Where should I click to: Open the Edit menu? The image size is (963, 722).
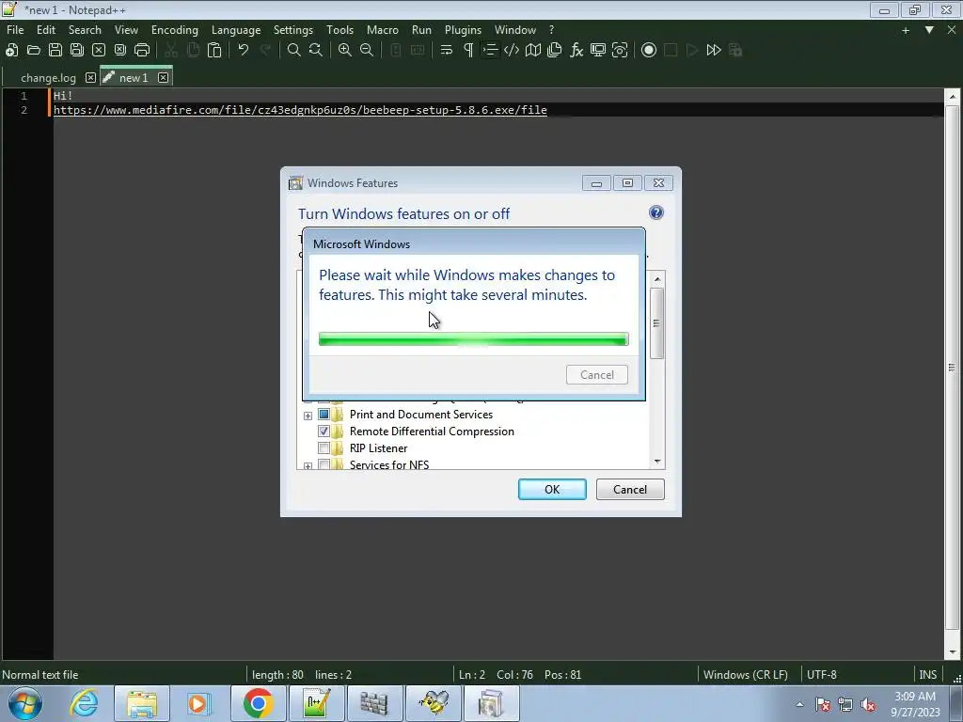(45, 29)
